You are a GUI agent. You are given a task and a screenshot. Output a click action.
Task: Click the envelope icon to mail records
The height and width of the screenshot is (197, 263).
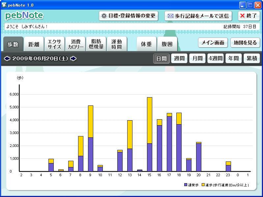pos(170,16)
